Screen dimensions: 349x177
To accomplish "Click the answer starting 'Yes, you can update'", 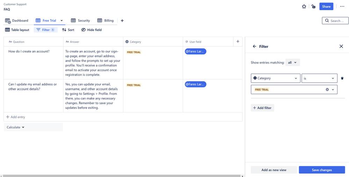I will point(93,96).
